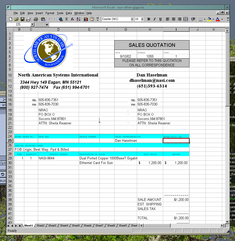
Task: Expand more formatting toolbar buttons chevron
Action: pyautogui.click(x=228, y=19)
